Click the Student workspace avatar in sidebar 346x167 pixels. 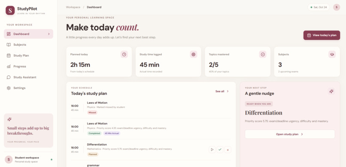pos(9,159)
